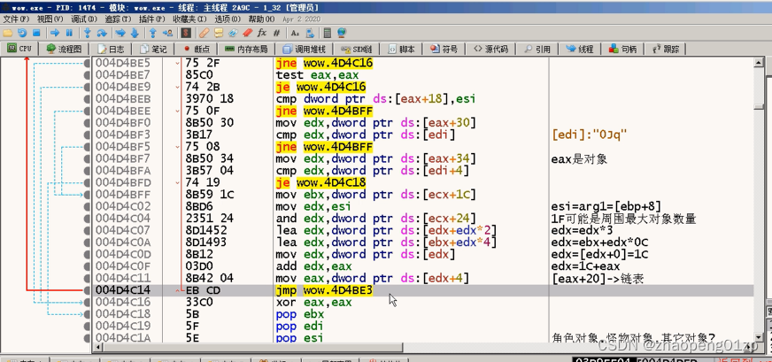772x362 pixels.
Task: Select the xor eax,eax instruction
Action: tap(313, 302)
